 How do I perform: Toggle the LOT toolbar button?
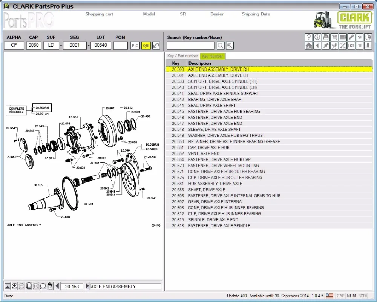coord(351,46)
